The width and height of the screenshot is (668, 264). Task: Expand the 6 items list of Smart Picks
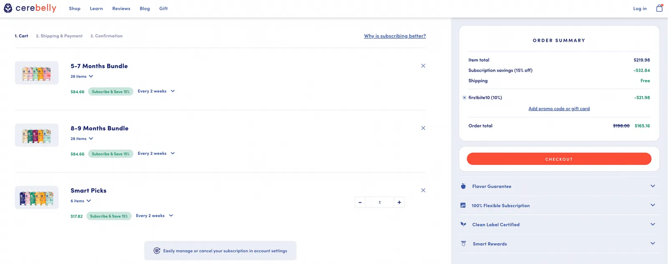tap(81, 201)
